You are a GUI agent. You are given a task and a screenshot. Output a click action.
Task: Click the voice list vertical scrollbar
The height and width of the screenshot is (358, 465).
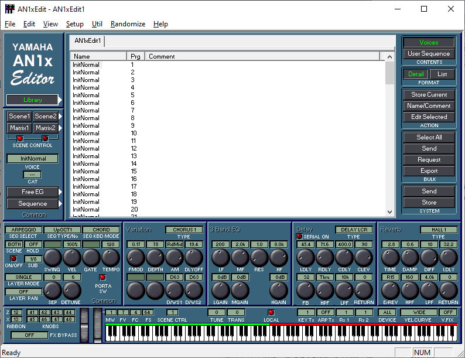(x=389, y=135)
